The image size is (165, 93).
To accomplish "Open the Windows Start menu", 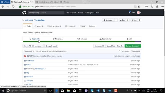I will point(3,91).
